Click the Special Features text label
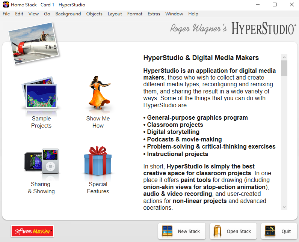 pyautogui.click(x=98, y=188)
